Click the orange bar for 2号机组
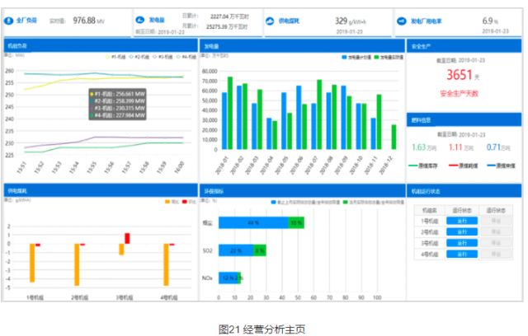Viewport: 528px width, 336px height. 77,264
